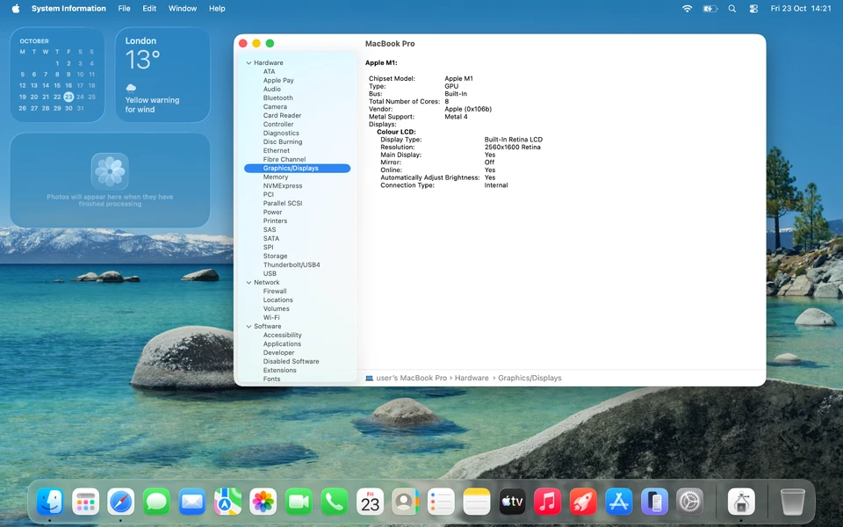The image size is (843, 527).
Task: Open the Mail app icon
Action: tap(192, 502)
